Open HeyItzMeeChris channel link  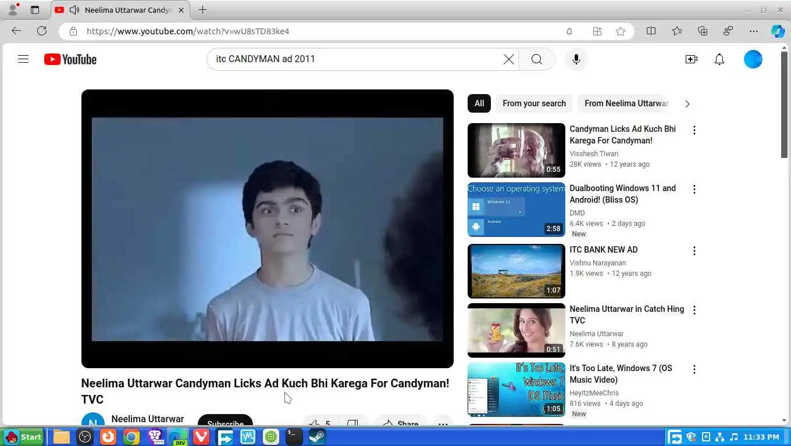pos(594,393)
